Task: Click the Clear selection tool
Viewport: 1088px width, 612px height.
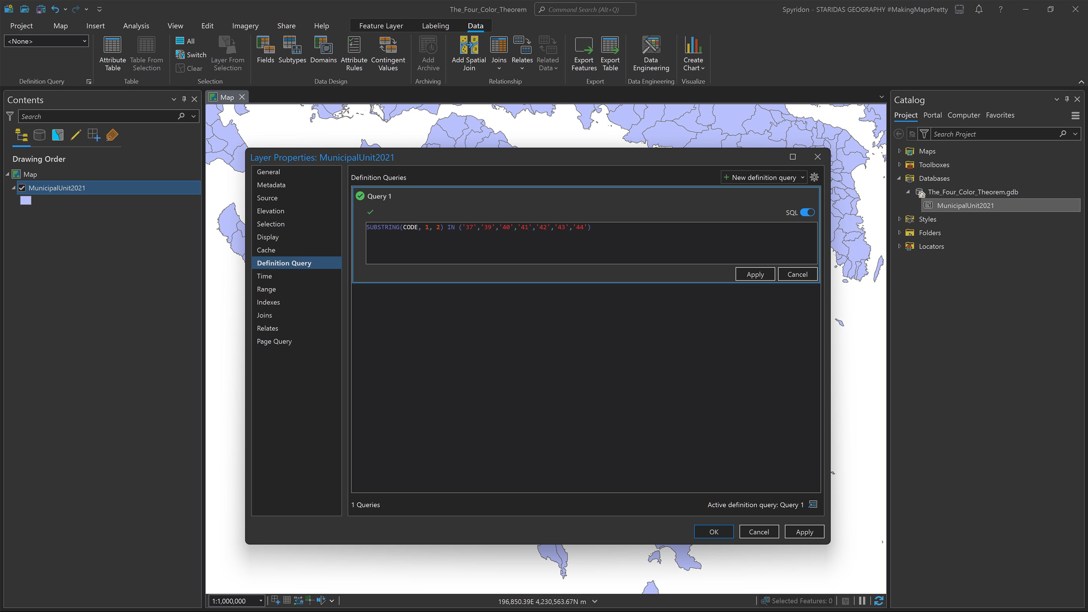Action: [x=190, y=68]
